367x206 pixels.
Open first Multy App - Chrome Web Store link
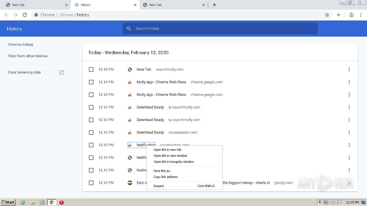161,82
